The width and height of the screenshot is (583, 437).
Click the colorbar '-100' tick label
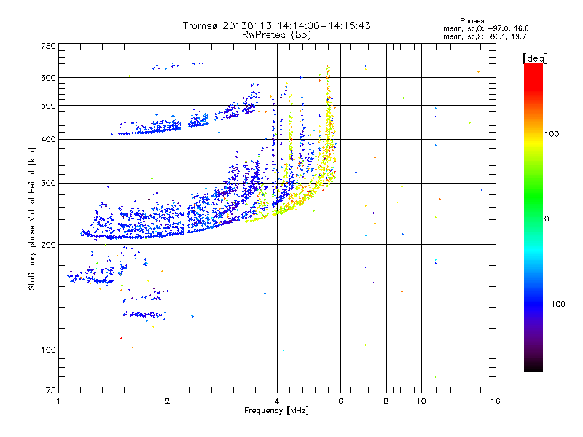point(555,304)
